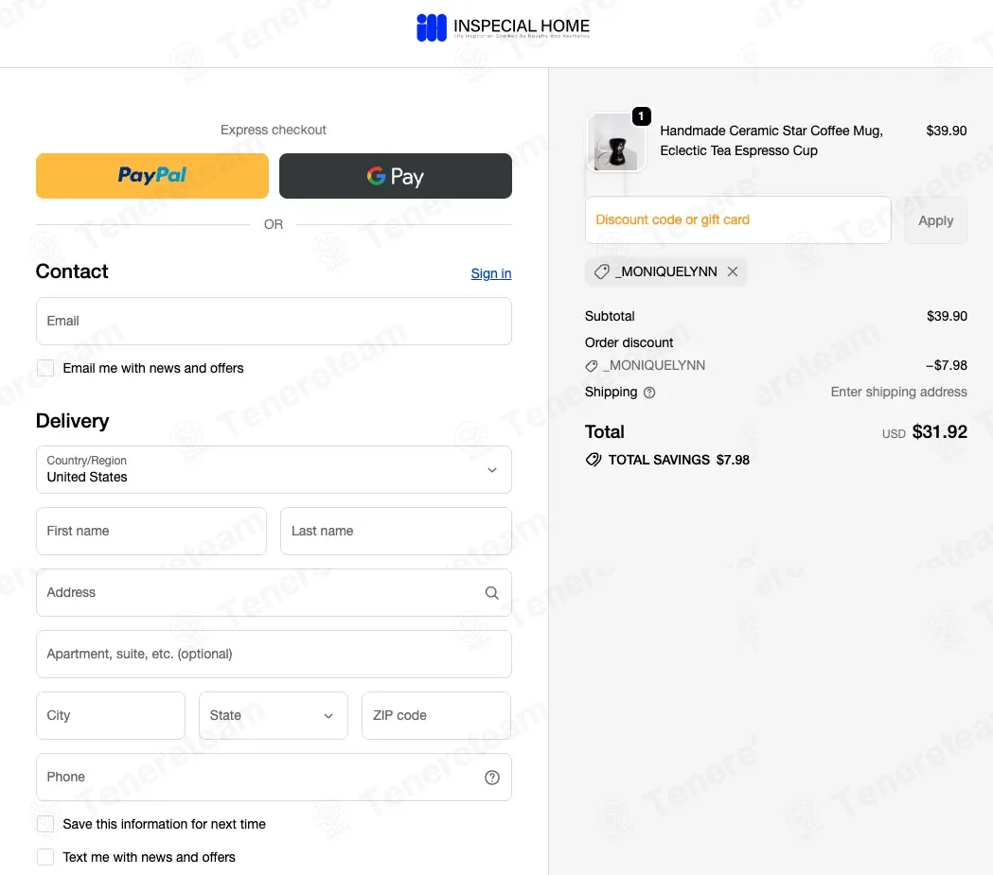Click the Phone input field

[x=274, y=777]
